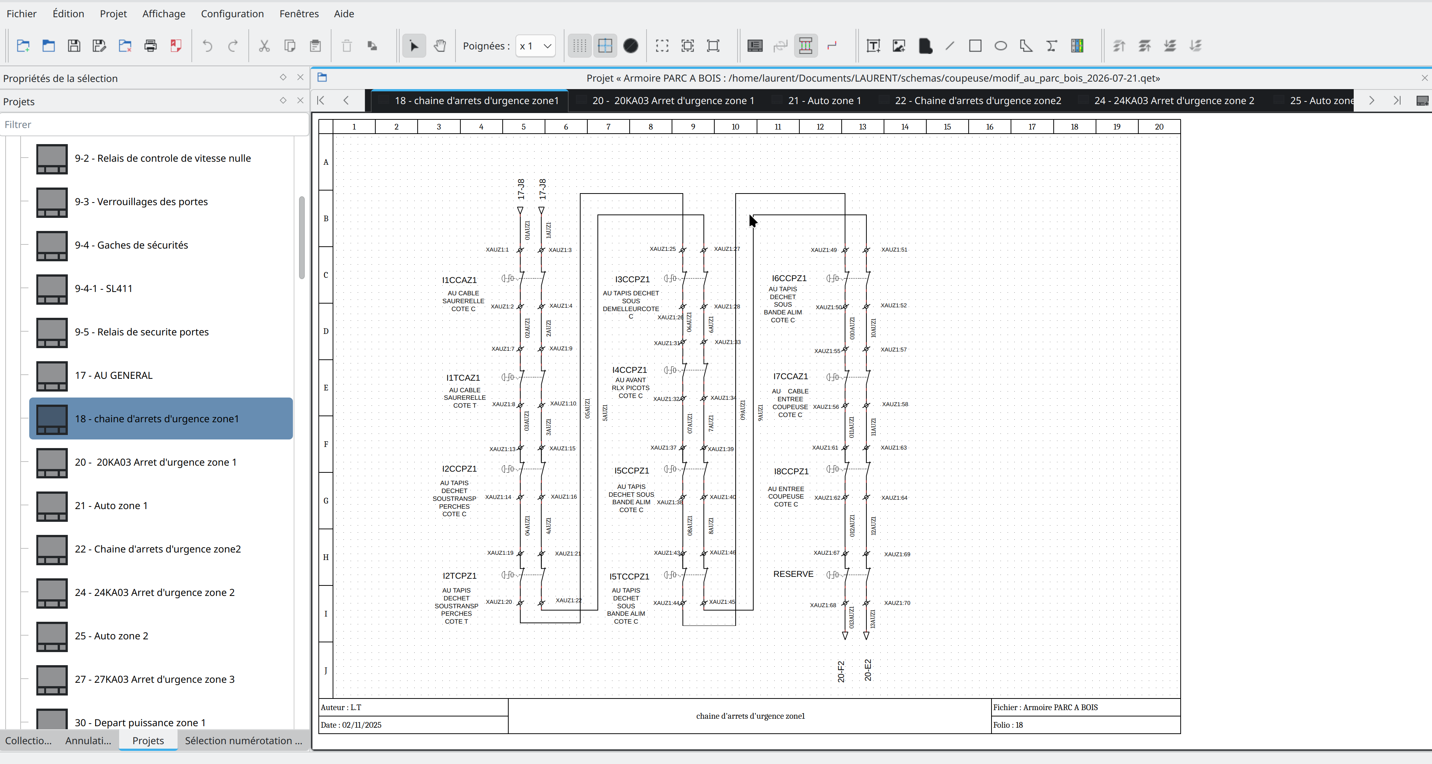Add a text field to the folio

tap(873, 46)
